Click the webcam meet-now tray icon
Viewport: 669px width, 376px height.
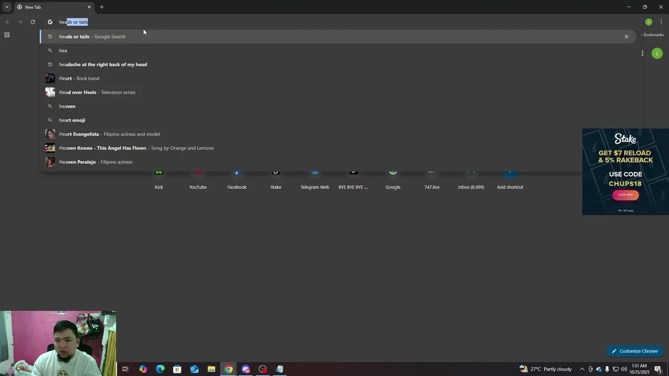[591, 369]
